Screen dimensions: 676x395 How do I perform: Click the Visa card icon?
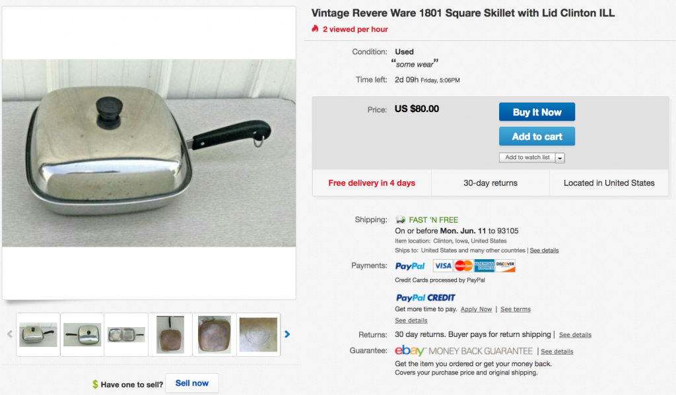point(442,266)
